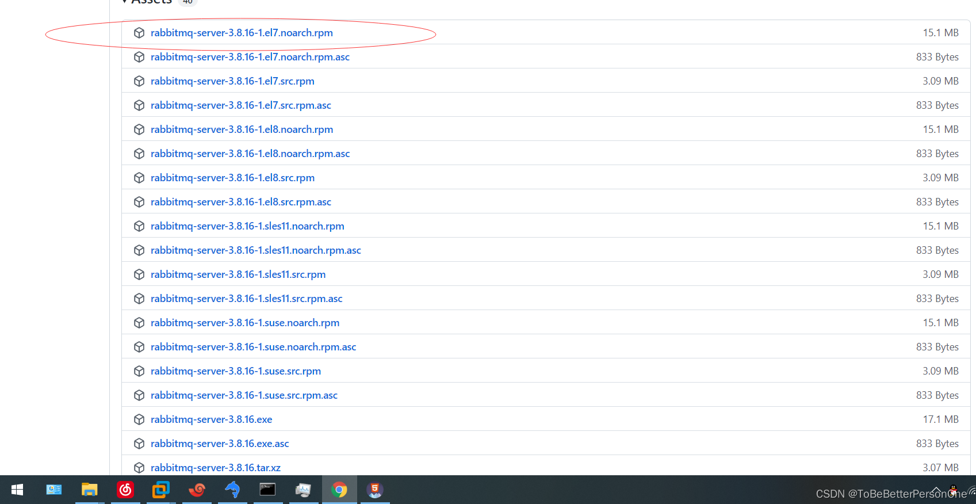
Task: Download rabbitmq-server-3.8.16-1.suse.noarch.rpm
Action: click(245, 323)
